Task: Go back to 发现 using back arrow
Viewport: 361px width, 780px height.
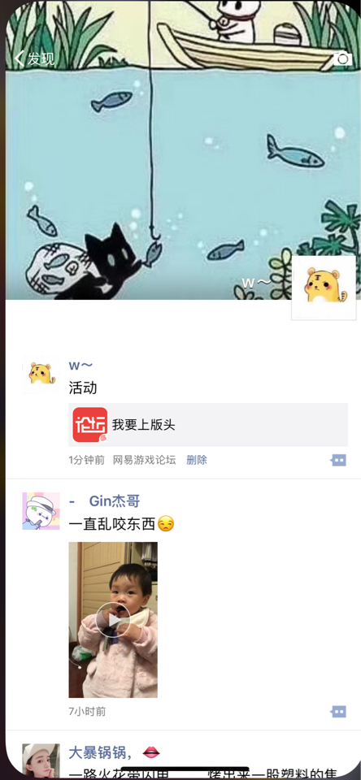Action: 20,58
